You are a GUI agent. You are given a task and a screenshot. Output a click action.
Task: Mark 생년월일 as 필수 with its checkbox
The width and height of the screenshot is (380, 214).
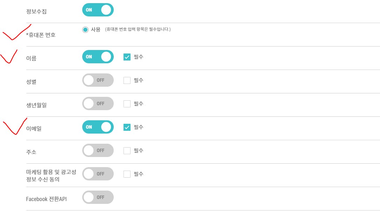[127, 104]
